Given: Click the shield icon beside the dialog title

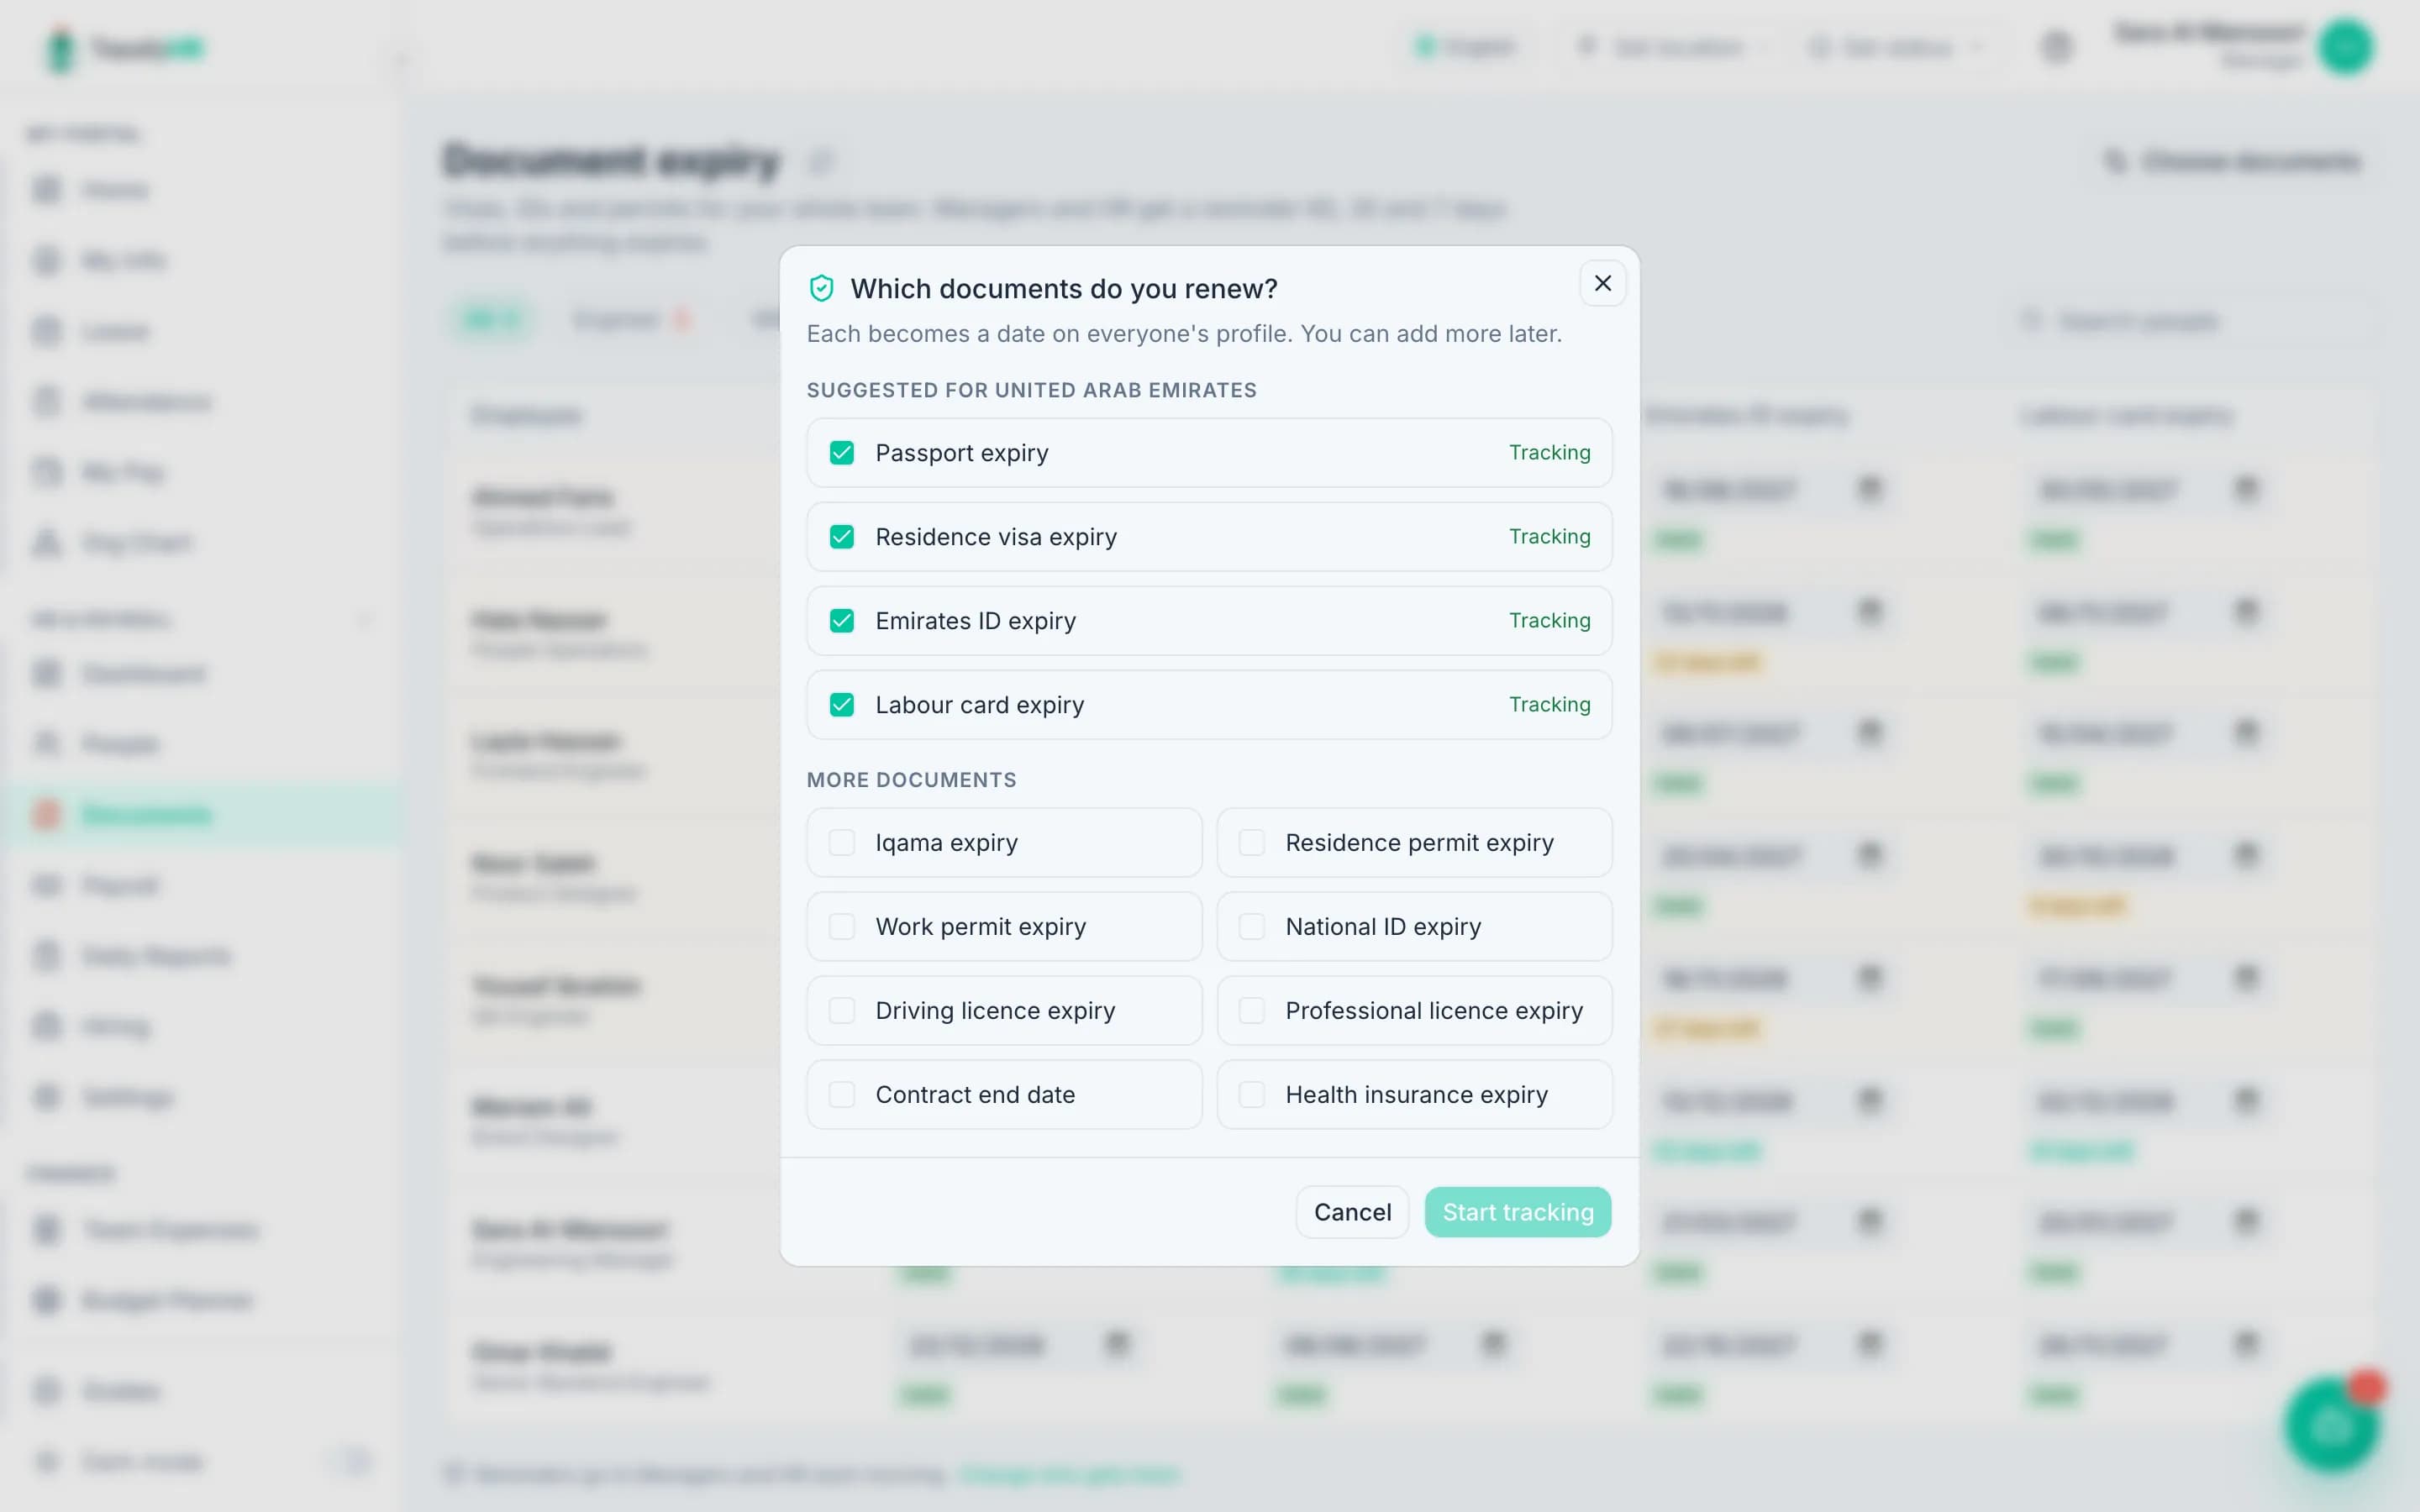Looking at the screenshot, I should (821, 289).
